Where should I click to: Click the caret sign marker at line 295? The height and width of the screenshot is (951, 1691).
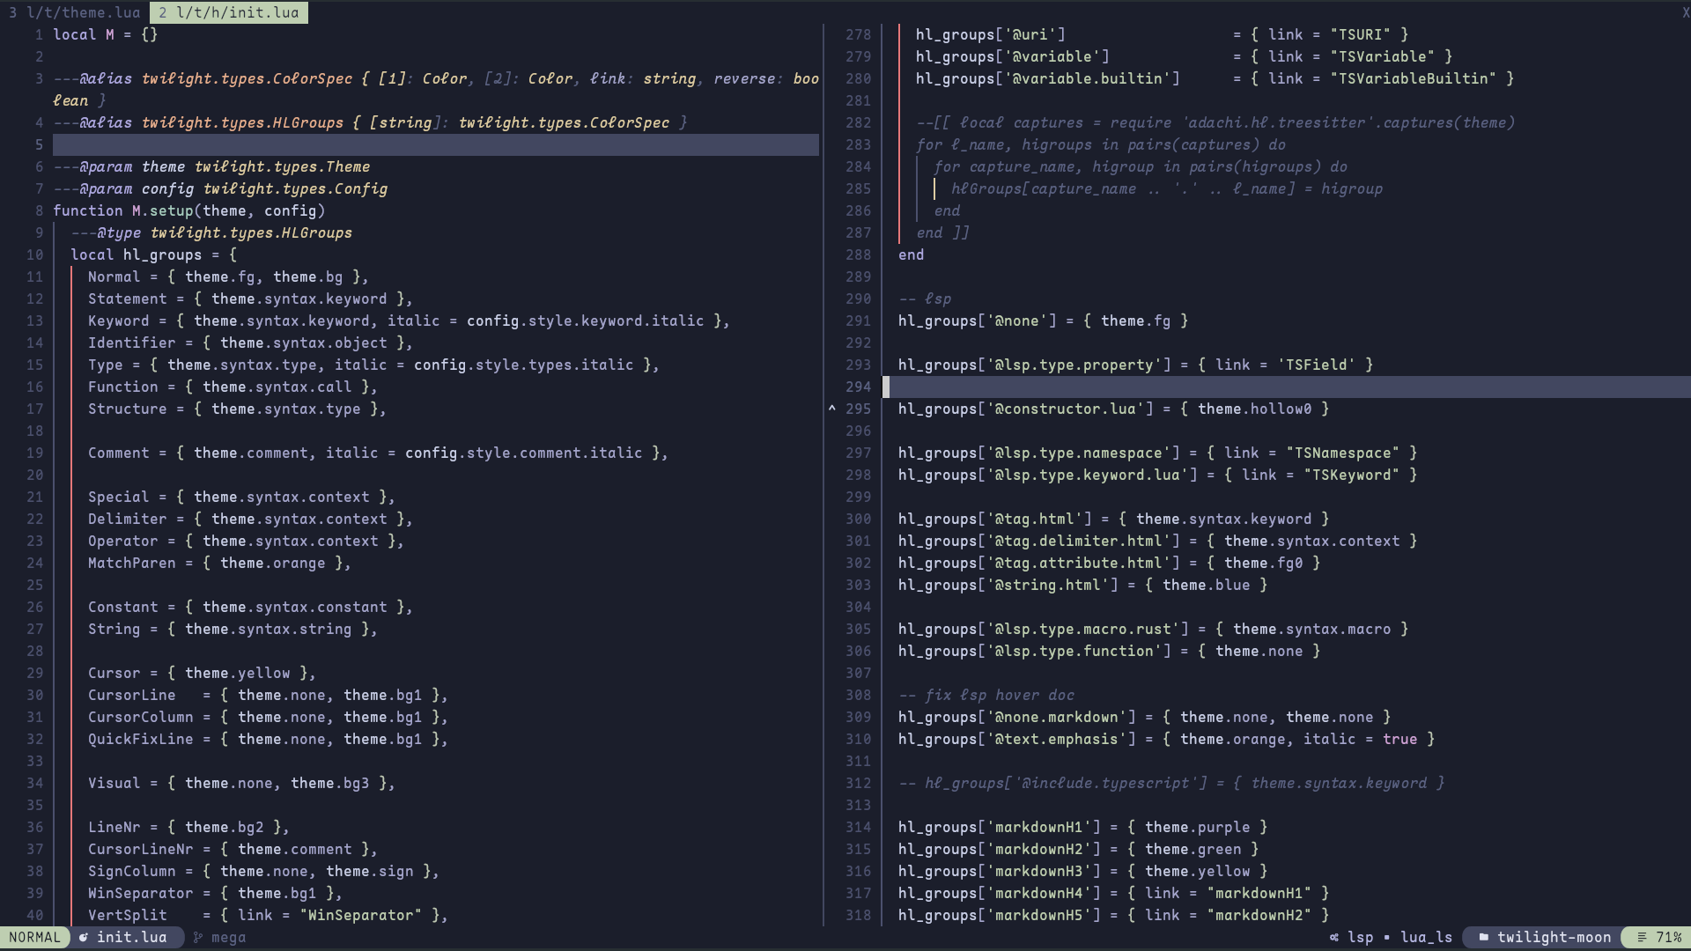click(x=831, y=409)
